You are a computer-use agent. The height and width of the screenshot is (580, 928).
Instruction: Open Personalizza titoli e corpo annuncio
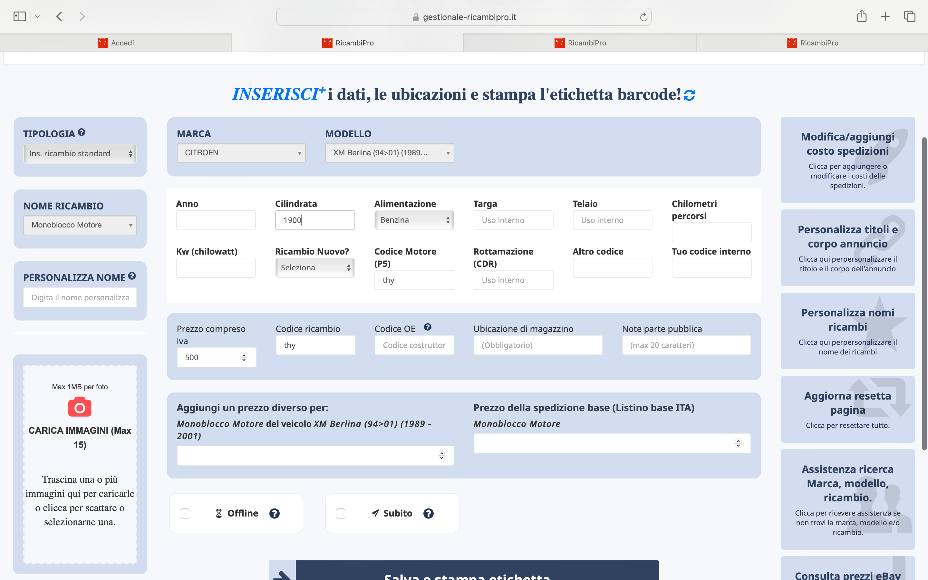(x=847, y=248)
